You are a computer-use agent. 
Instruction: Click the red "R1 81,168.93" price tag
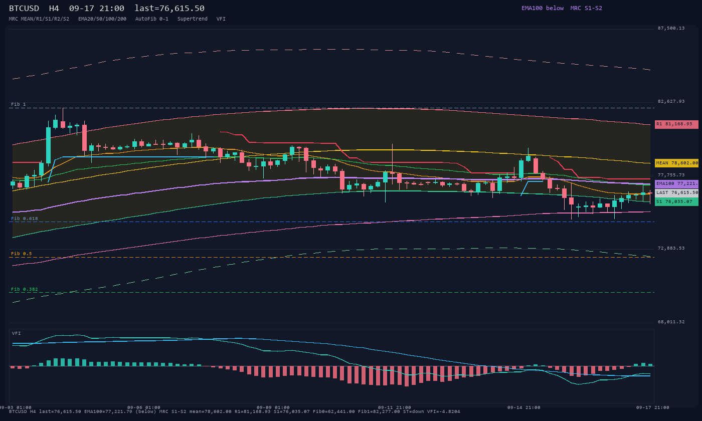pyautogui.click(x=676, y=124)
